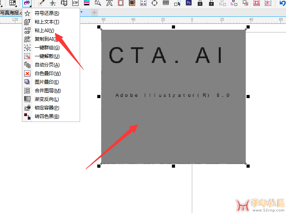Viewport: 286px width, 213px height.
Task: Click the CMYK color bars icon
Action: click(87, 3)
